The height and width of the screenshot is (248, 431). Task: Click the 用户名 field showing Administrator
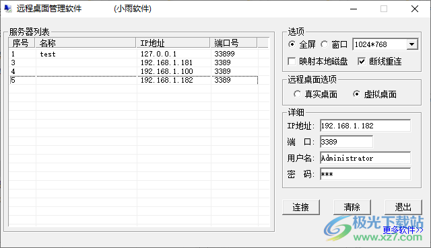point(365,158)
